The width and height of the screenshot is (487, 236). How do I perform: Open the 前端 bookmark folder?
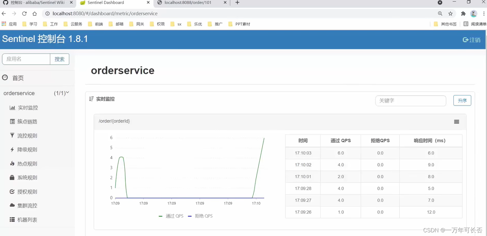(95, 24)
